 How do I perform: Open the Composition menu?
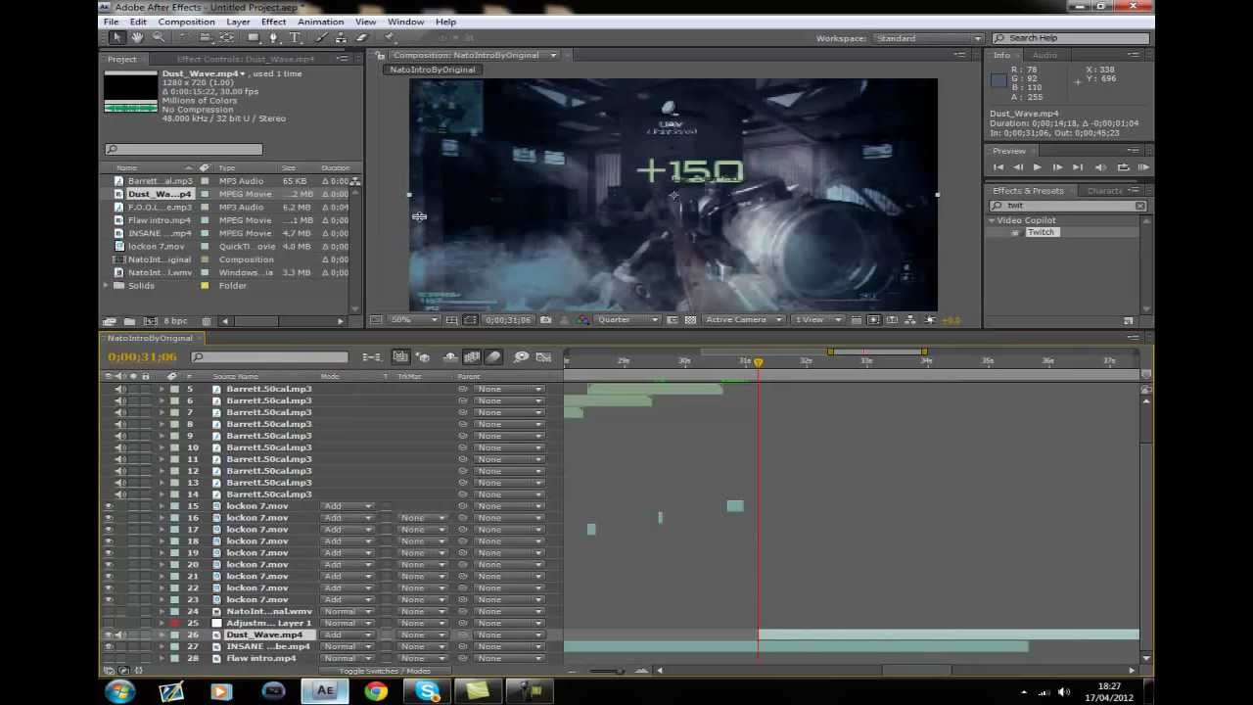click(186, 22)
